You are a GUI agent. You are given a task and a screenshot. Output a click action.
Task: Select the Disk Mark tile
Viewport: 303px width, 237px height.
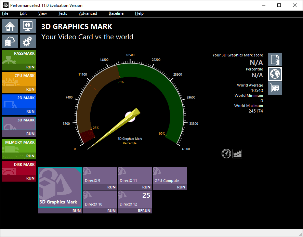click(19, 168)
